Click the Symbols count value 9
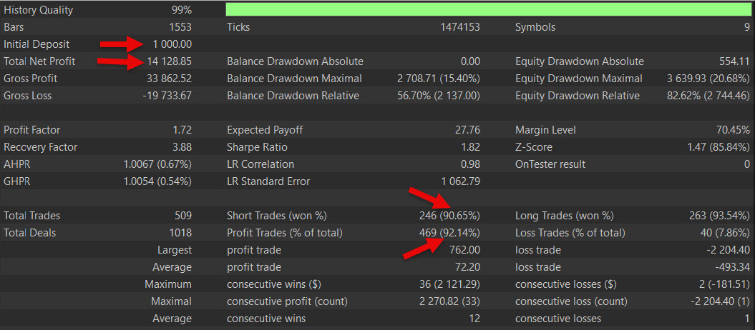The width and height of the screenshot is (755, 330). [747, 27]
